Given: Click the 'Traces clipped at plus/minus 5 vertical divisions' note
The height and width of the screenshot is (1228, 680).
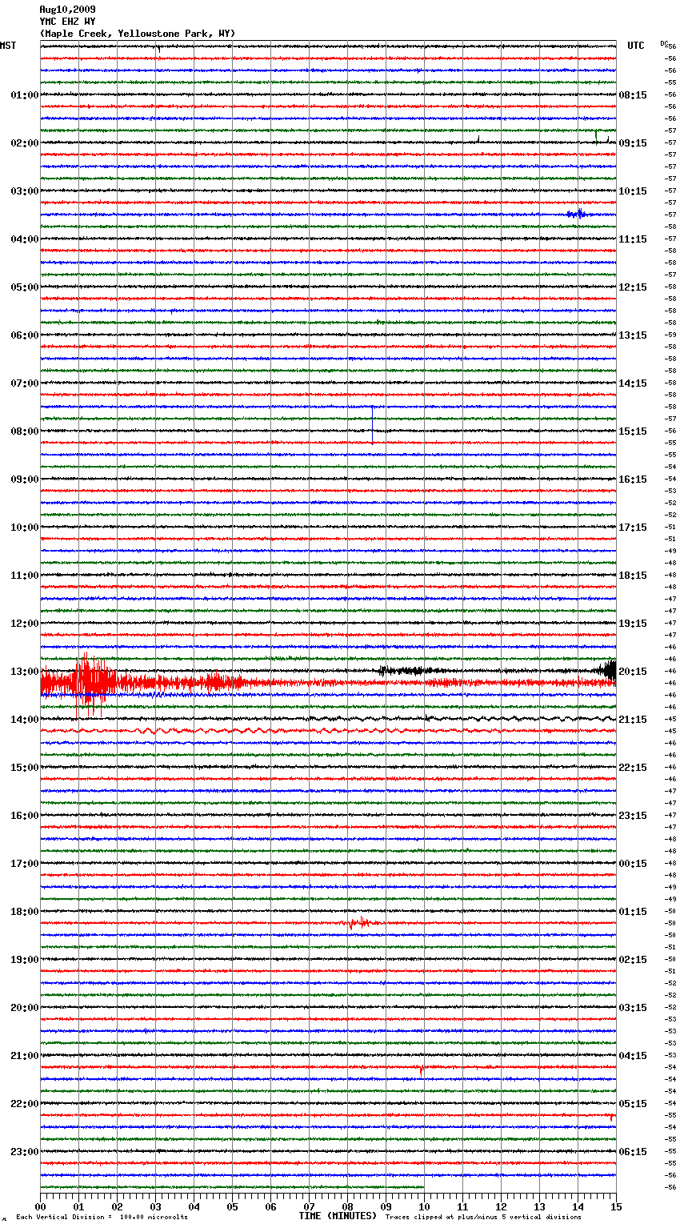Looking at the screenshot, I should [483, 1218].
